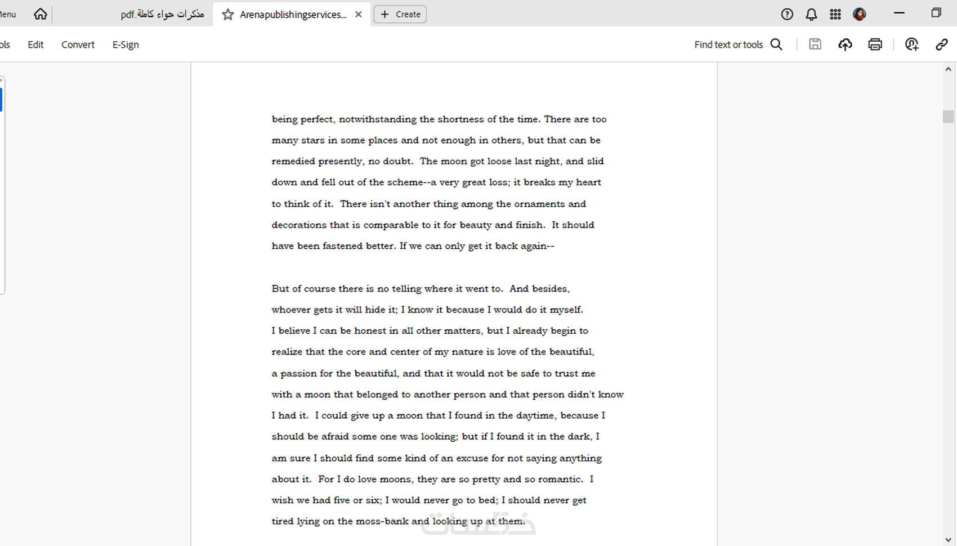Viewport: 957px width, 546px height.
Task: Click the Create button
Action: tap(400, 14)
